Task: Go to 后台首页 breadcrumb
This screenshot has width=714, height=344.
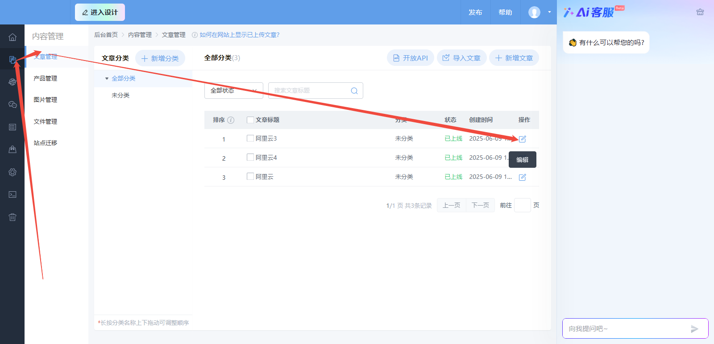Action: coord(106,35)
